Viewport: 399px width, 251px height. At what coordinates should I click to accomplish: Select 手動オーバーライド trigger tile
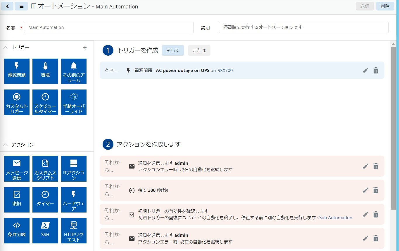click(x=74, y=102)
